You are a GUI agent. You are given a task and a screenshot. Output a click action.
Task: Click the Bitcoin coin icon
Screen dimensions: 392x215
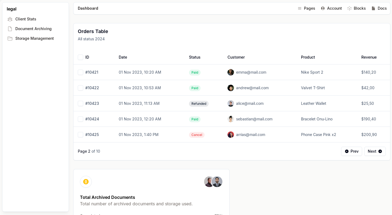(x=86, y=182)
